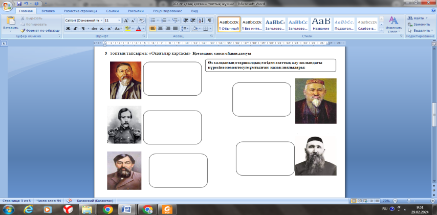
Task: Save document with the floppy disk icon
Action: [x=19, y=3]
